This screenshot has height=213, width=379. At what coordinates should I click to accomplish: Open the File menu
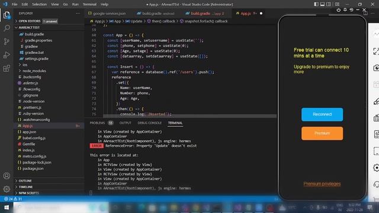14,4
